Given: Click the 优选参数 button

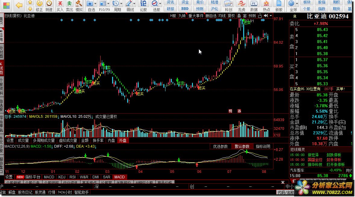Looking at the screenshot, I should coord(220,147).
